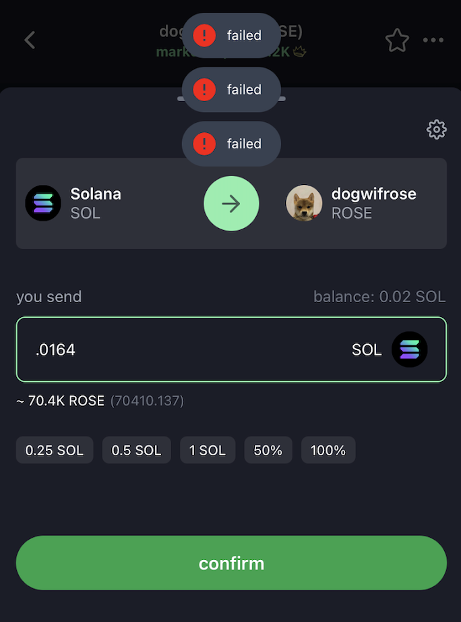Choose the 0.25 SOL preset amount

(55, 450)
